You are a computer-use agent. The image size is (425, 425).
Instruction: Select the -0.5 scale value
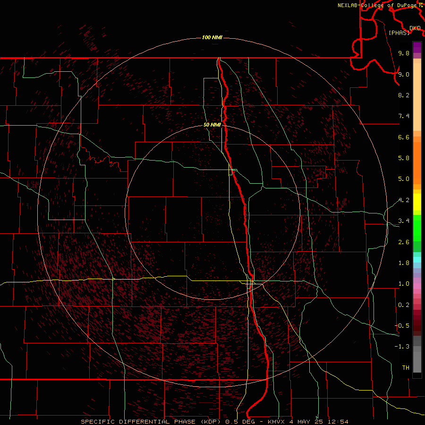402,326
